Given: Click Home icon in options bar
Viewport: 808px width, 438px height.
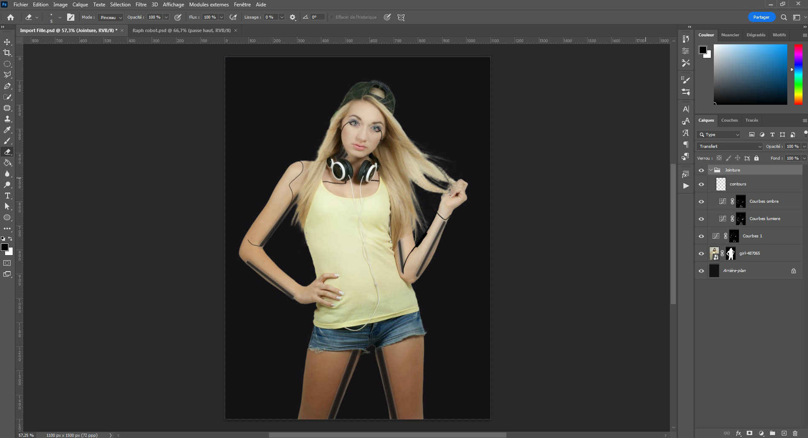Looking at the screenshot, I should pyautogui.click(x=11, y=17).
